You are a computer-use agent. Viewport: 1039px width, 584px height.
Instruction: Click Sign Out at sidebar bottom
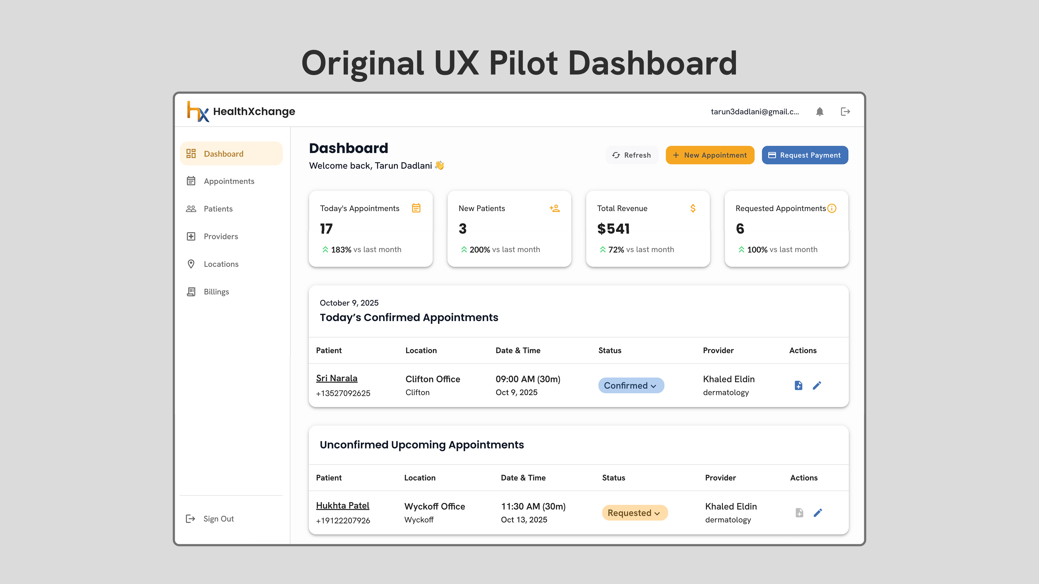[x=210, y=519]
